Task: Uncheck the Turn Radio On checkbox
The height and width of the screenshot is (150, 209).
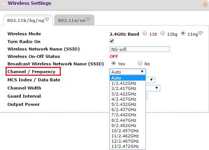Action: [112, 41]
